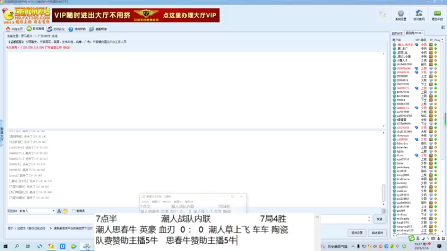Open the blue swirl browser taskbar icon
Viewport: 447px width, 251px height.
pyautogui.click(x=40, y=246)
